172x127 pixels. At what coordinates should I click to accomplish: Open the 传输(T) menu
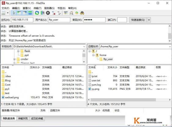[x=37, y=8]
